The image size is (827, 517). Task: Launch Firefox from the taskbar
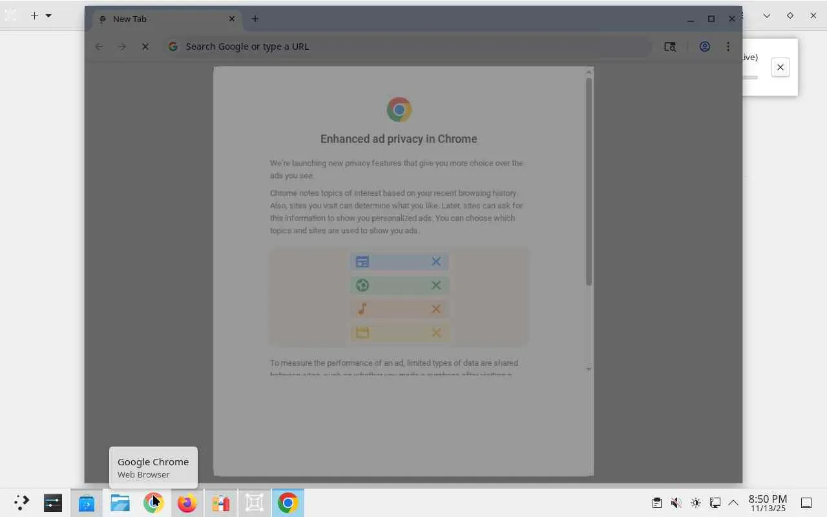click(187, 503)
